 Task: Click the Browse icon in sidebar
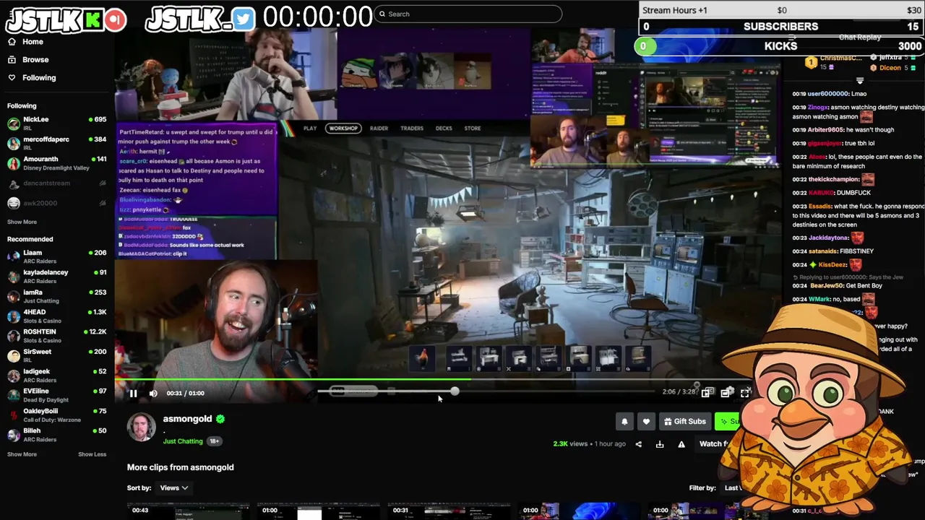pos(12,60)
